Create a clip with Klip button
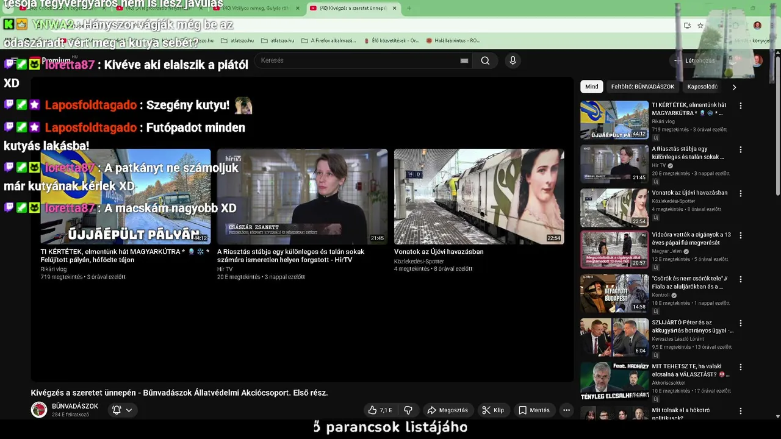781x439 pixels. 493,410
